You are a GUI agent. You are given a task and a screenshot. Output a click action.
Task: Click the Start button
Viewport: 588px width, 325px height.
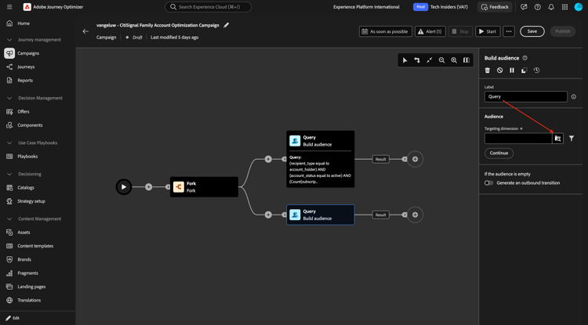click(x=488, y=31)
